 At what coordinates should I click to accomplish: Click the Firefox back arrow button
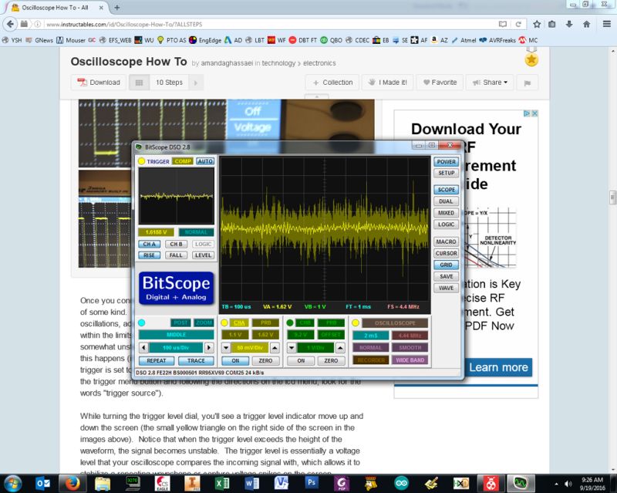10,24
